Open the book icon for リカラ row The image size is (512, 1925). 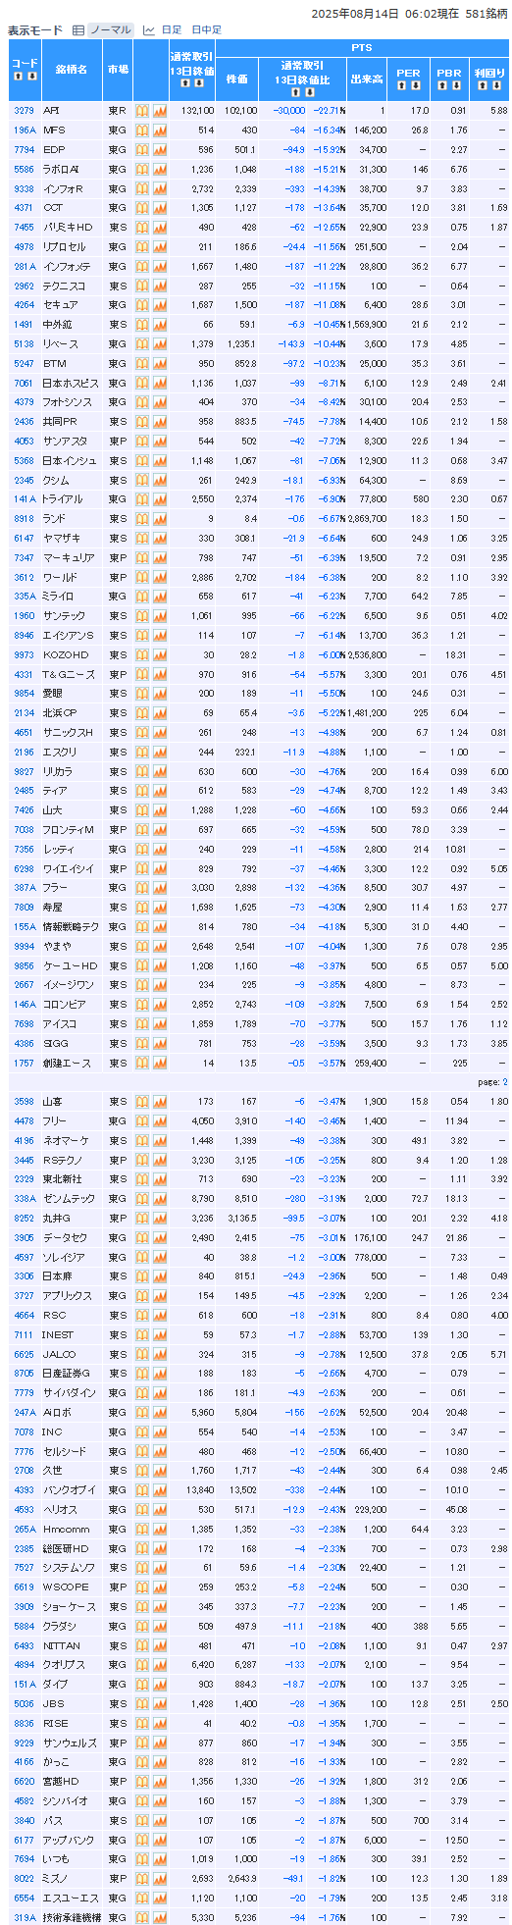[141, 771]
